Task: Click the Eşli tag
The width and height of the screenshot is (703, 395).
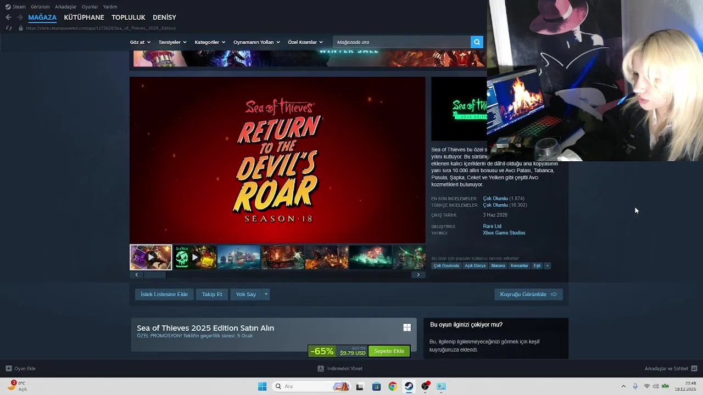Action: tap(537, 266)
